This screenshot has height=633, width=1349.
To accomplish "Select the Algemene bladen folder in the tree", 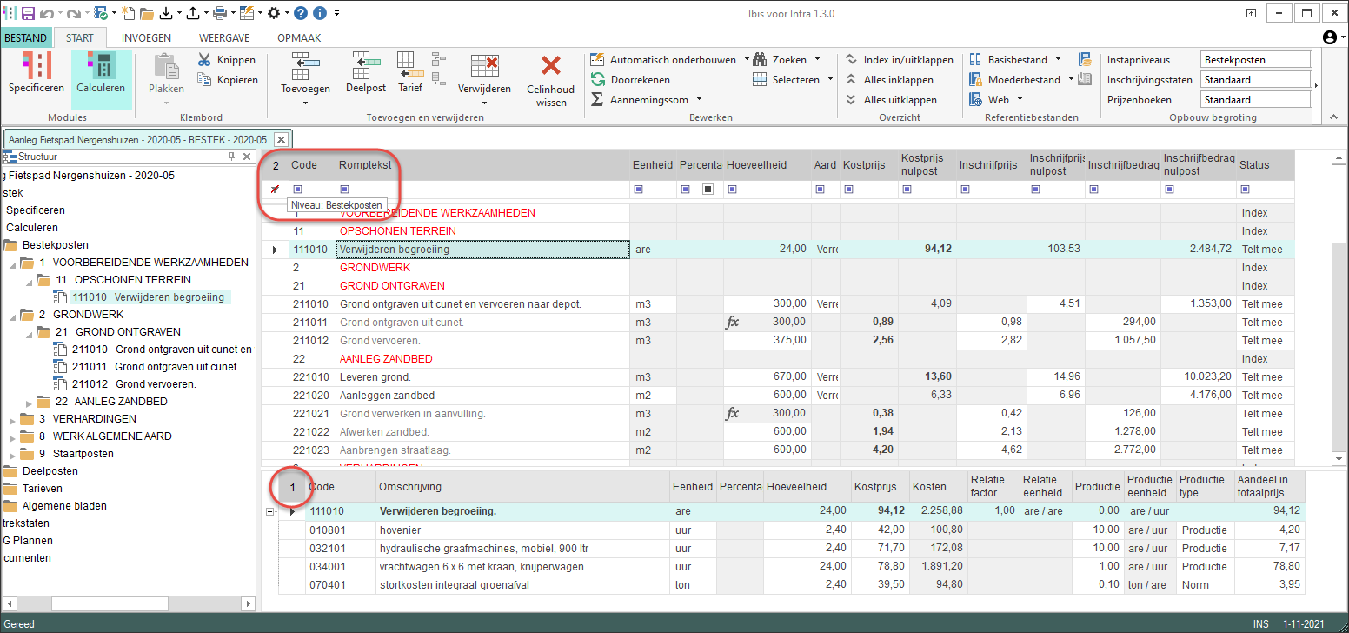I will (x=65, y=506).
